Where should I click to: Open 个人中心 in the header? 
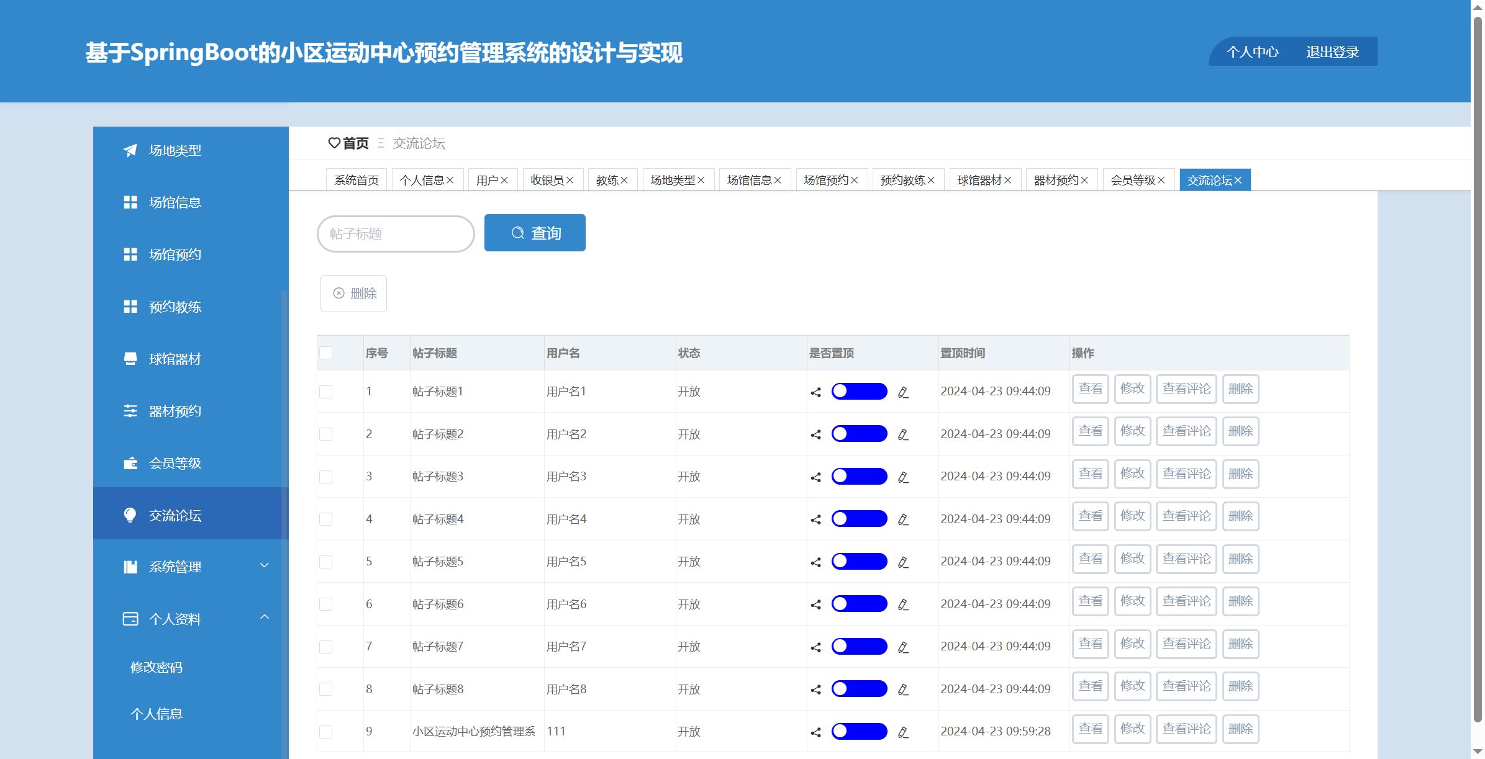pos(1252,52)
